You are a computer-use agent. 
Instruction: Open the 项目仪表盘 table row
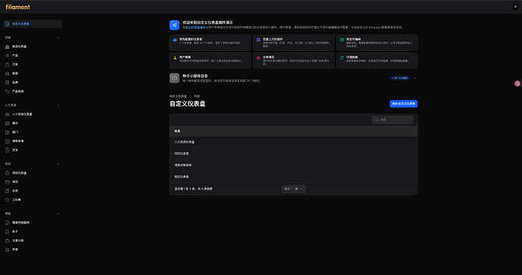pos(294,153)
